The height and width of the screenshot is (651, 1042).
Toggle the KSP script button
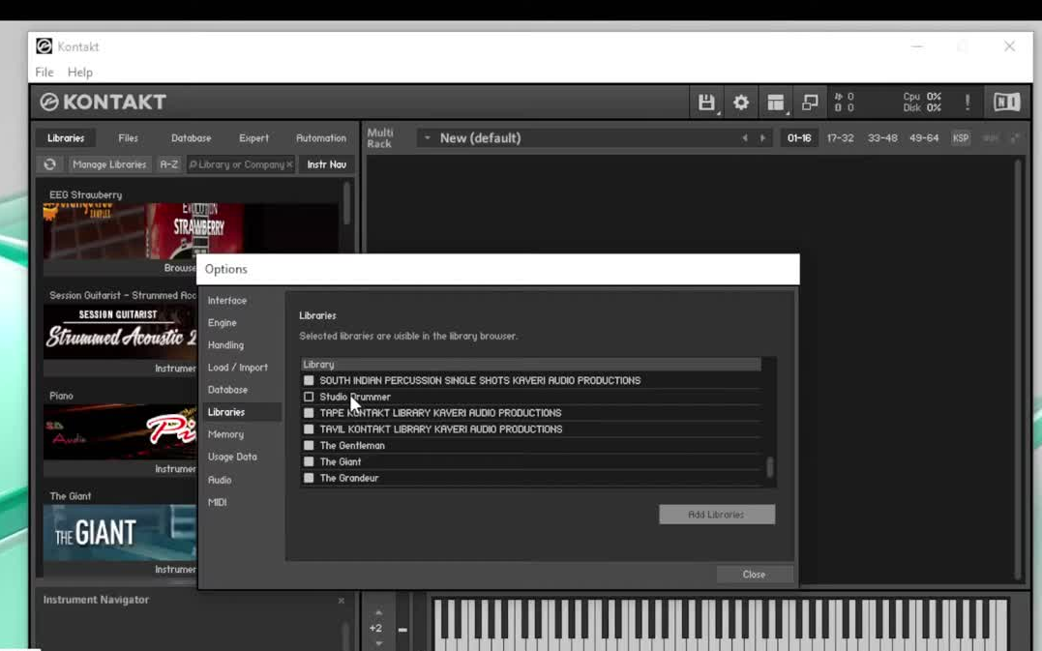(961, 138)
